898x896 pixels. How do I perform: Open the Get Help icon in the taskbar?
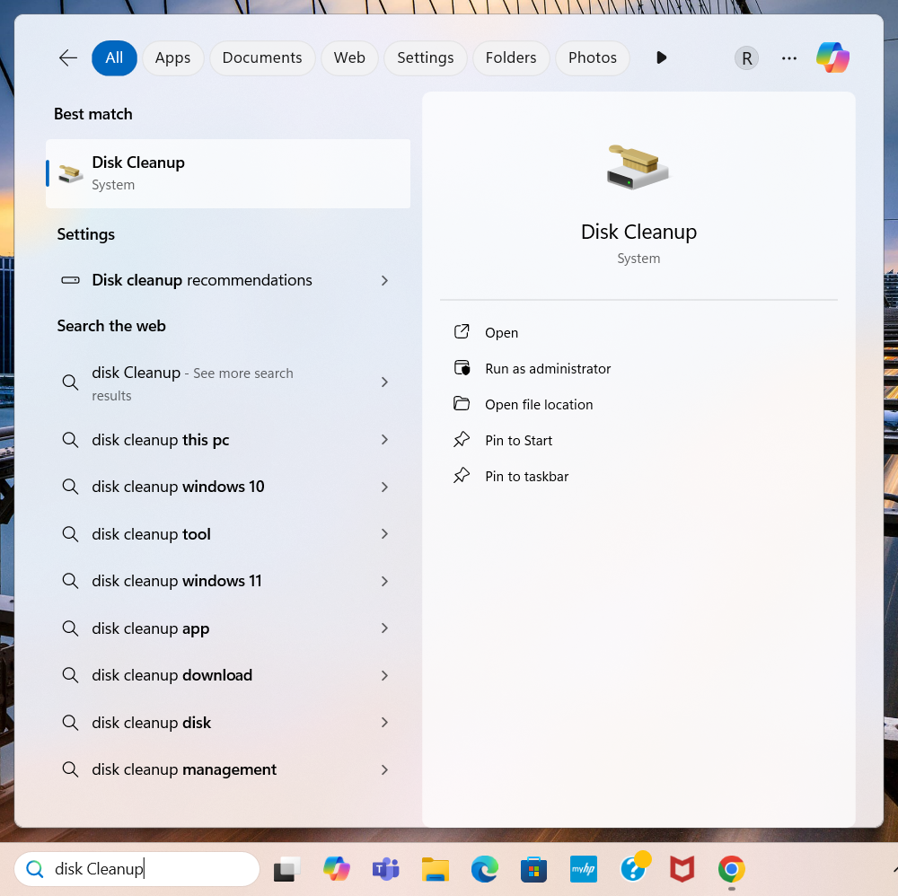coord(635,867)
